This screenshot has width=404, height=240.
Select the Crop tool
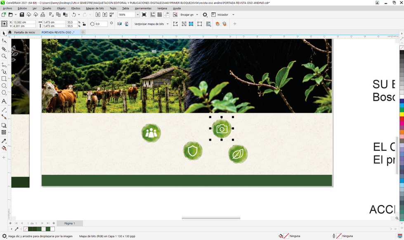click(4, 49)
